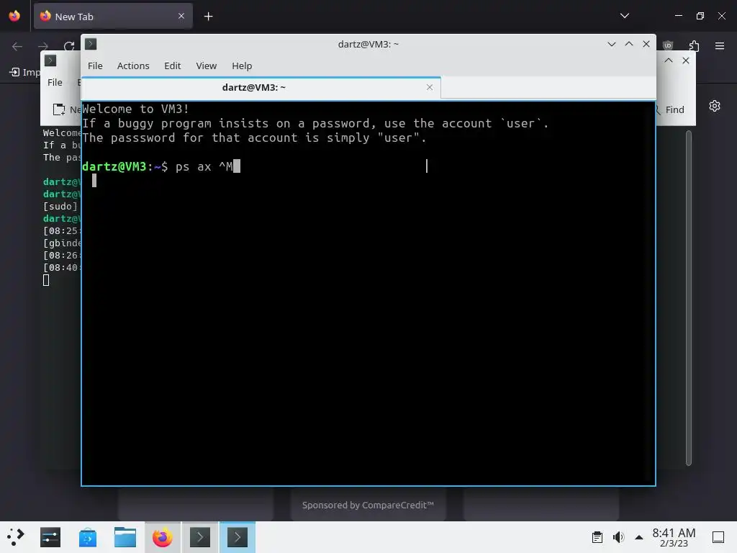This screenshot has height=553, width=737.
Task: Open the Firefox hamburger application menu
Action: [720, 45]
